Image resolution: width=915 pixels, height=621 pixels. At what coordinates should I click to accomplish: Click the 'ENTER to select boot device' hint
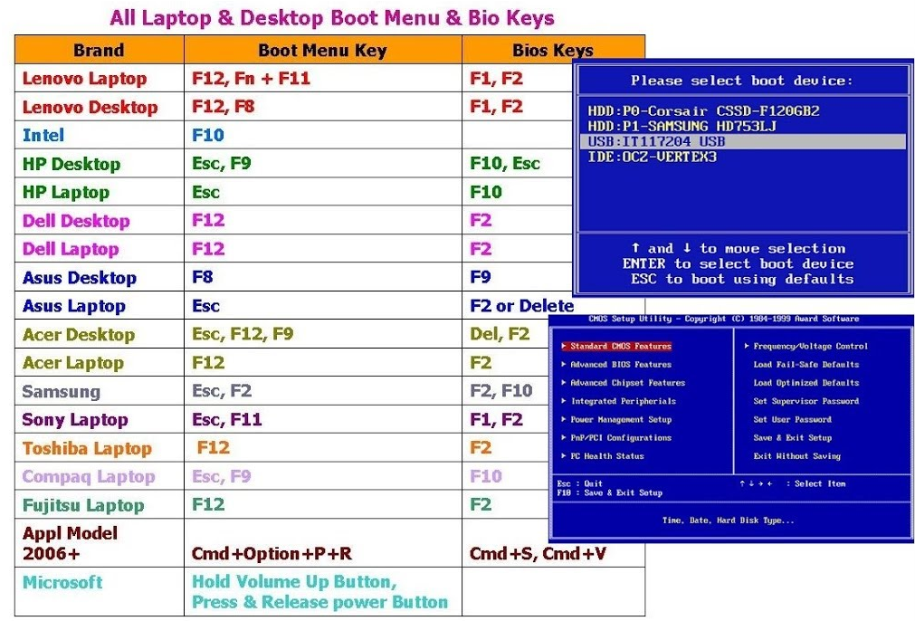pos(738,263)
